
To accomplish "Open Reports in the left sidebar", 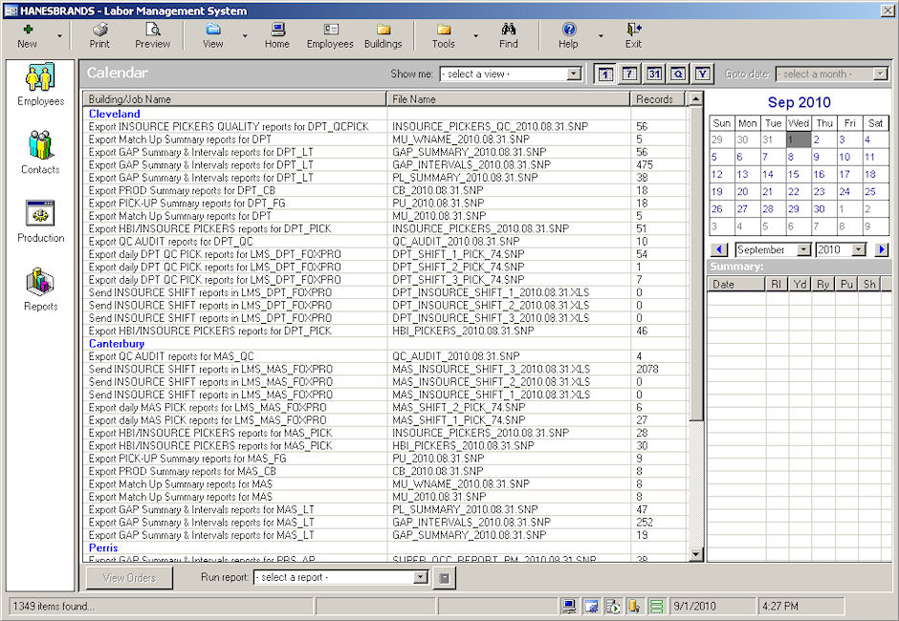I will point(41,289).
